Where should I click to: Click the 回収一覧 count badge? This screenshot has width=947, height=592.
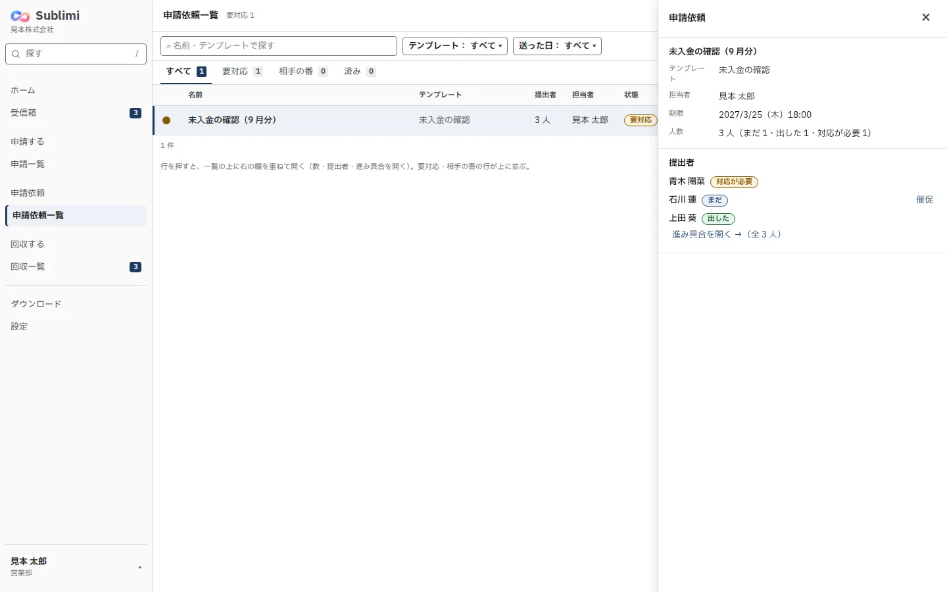[x=135, y=267]
